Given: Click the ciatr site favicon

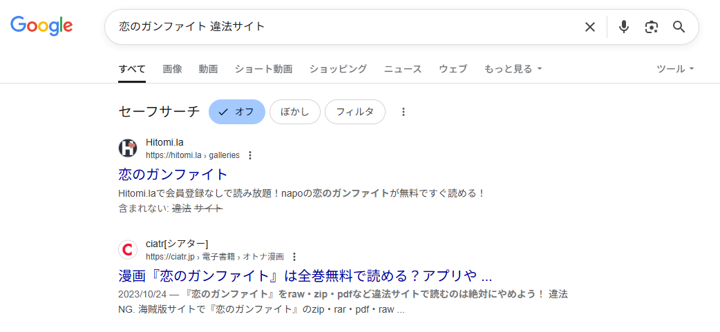Looking at the screenshot, I should pyautogui.click(x=128, y=249).
